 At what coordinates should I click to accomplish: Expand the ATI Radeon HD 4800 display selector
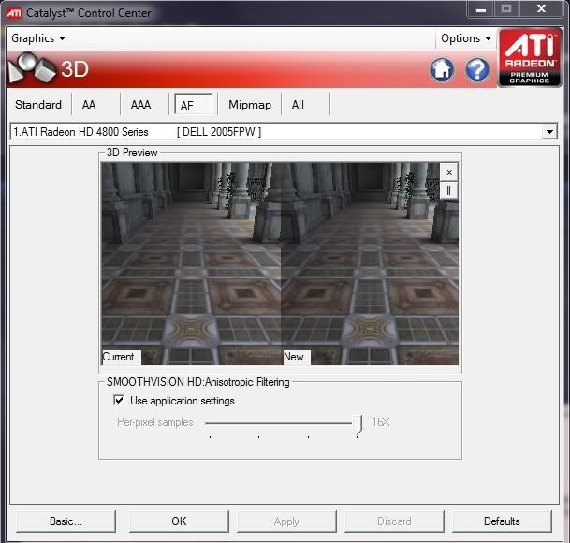[549, 132]
